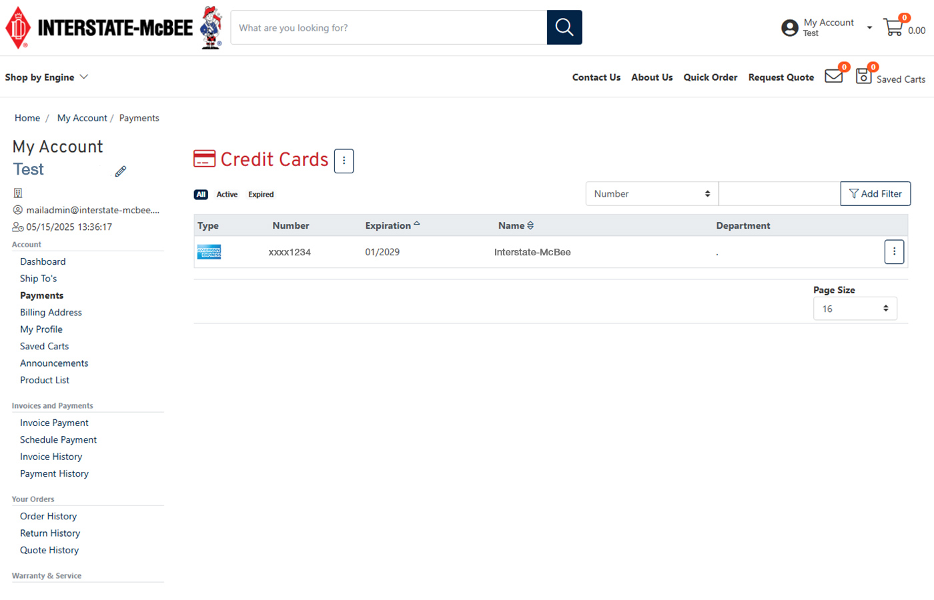Viewport: 934px width, 600px height.
Task: Click the Department column header
Action: pos(743,226)
